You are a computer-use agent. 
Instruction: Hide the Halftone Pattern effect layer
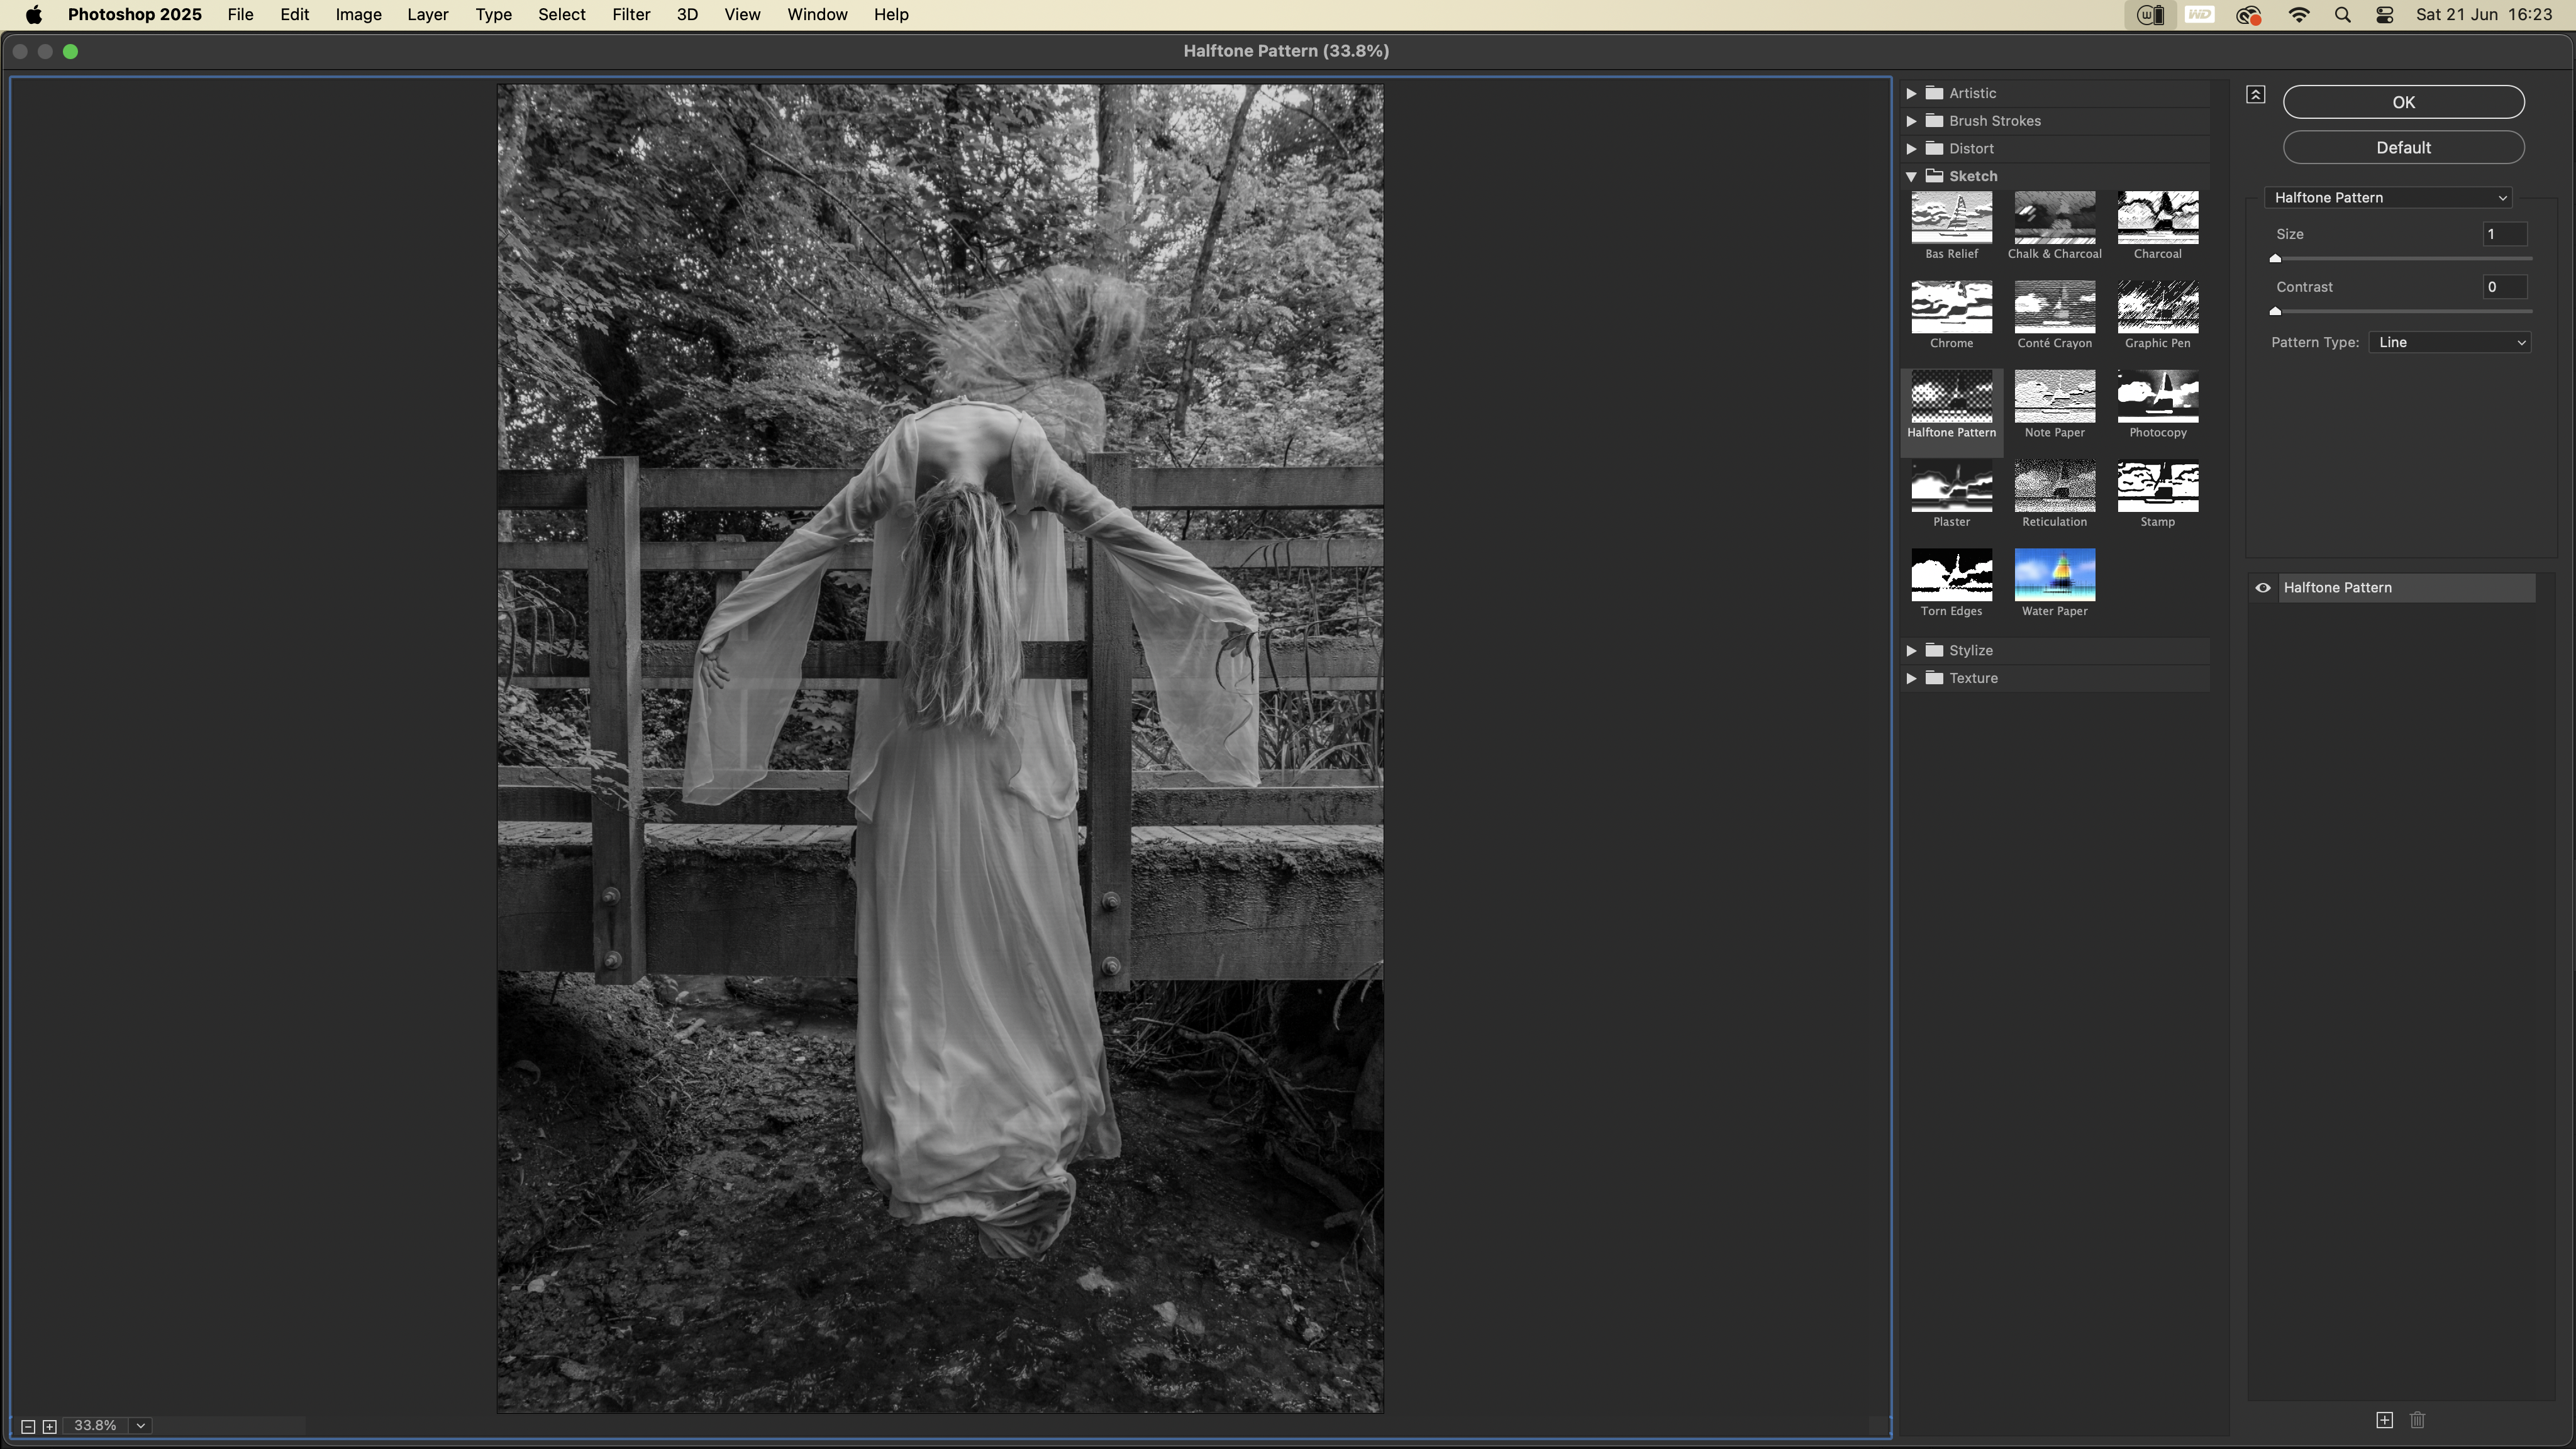click(x=2263, y=588)
